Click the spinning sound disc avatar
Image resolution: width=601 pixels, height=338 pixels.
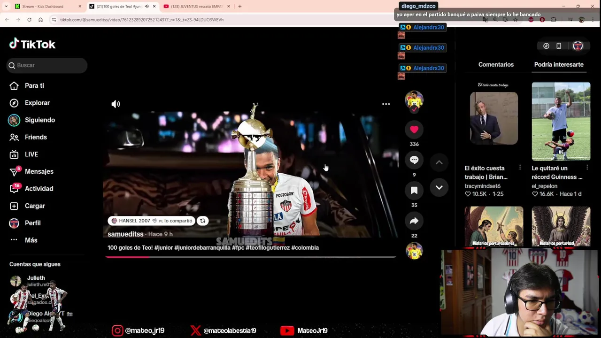(x=414, y=251)
